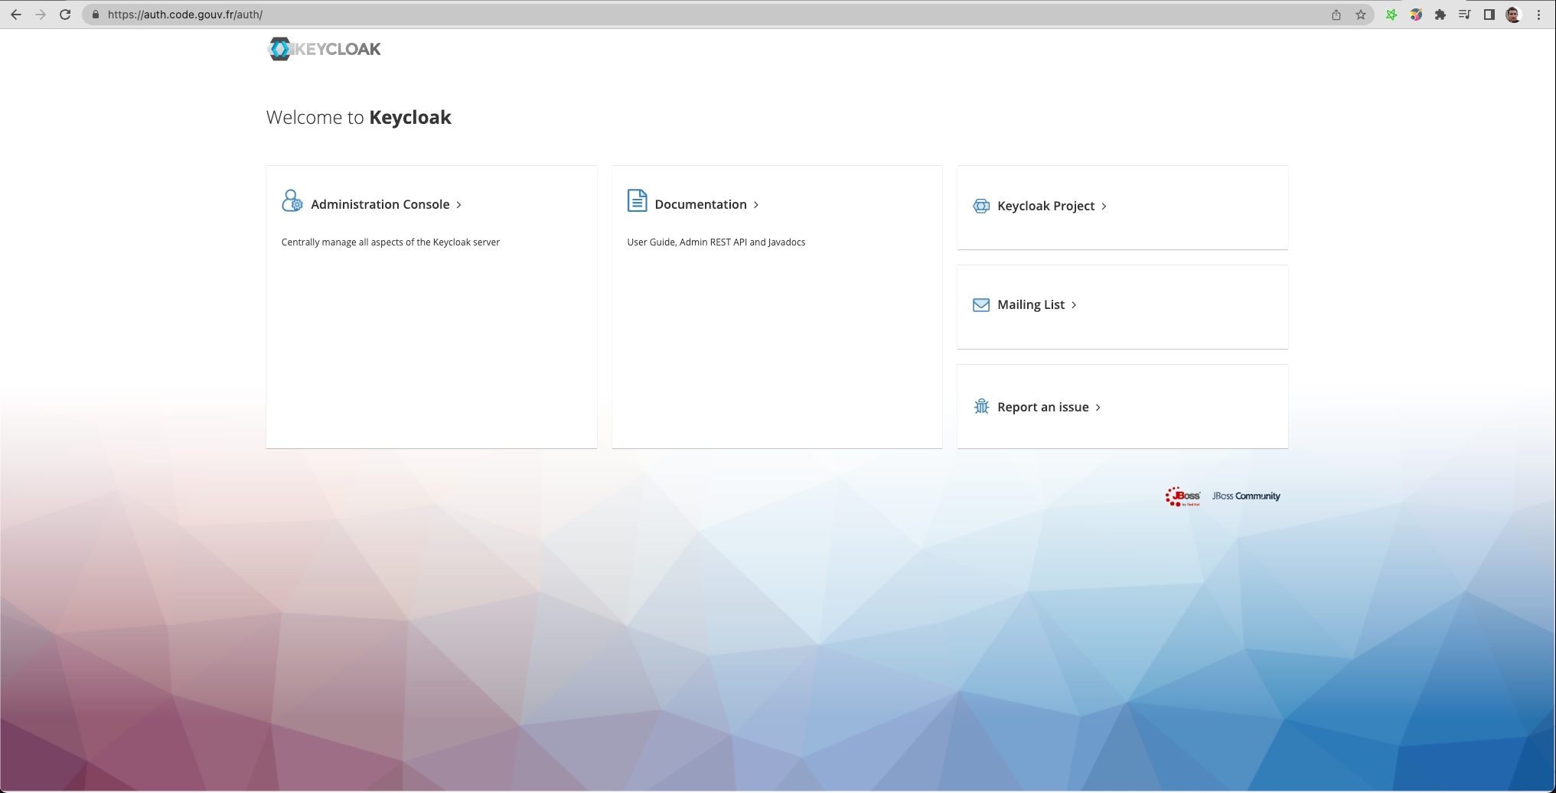Open the JBoss Community link
The width and height of the screenshot is (1556, 793).
[1246, 496]
